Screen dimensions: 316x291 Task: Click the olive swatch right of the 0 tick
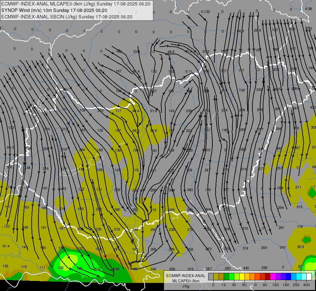click(216, 276)
